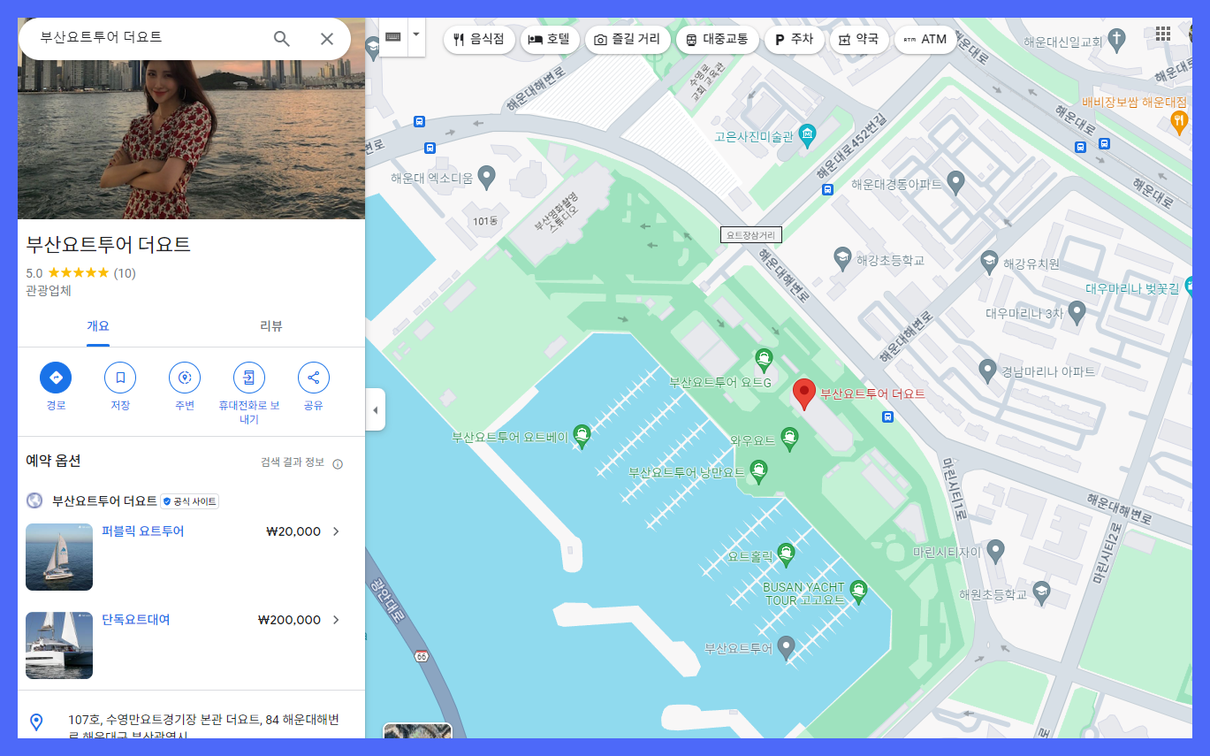Select the 대중교통 chip
The image size is (1210, 756).
point(717,39)
